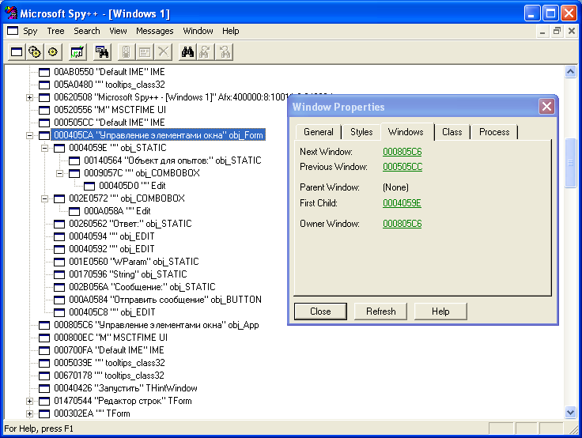Click the Find Window toolbar icon
The height and width of the screenshot is (438, 582).
tap(102, 52)
